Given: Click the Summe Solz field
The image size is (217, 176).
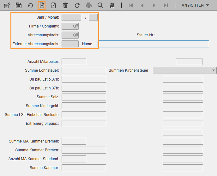Looking at the screenshot, I should tap(84, 97).
